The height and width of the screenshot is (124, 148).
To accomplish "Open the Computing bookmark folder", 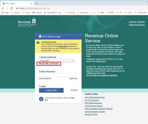I will coord(83,12).
